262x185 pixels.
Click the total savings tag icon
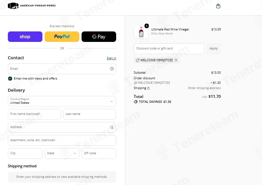(x=136, y=102)
